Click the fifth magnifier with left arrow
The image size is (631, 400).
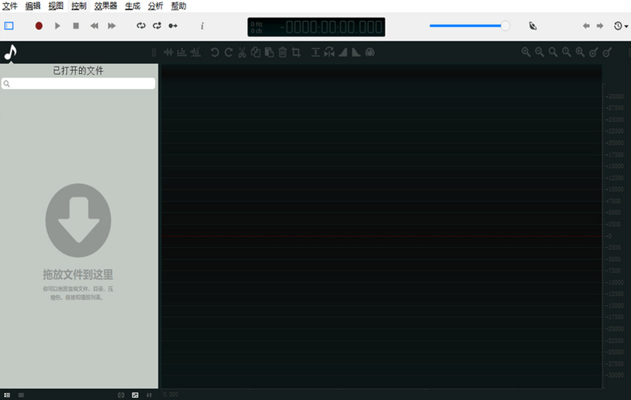(x=580, y=52)
